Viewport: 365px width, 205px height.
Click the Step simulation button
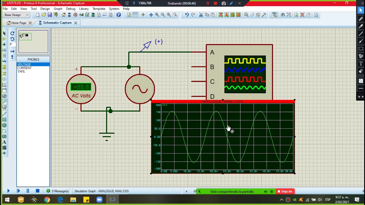tap(19, 191)
